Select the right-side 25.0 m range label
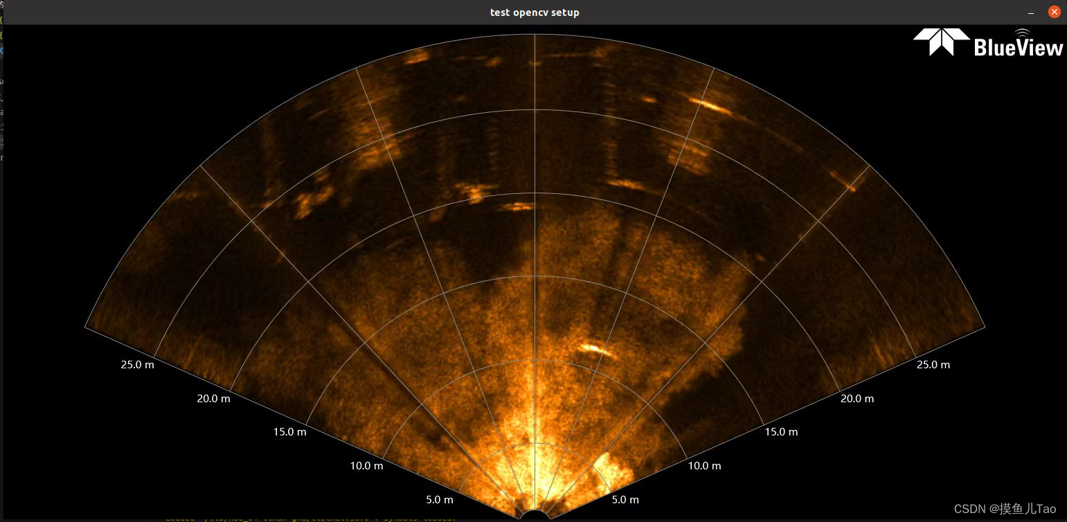1067x522 pixels. (x=933, y=365)
